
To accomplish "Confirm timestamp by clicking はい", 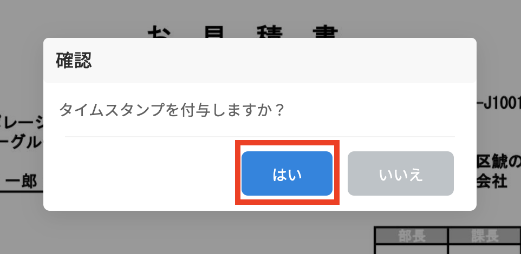I will (x=286, y=173).
